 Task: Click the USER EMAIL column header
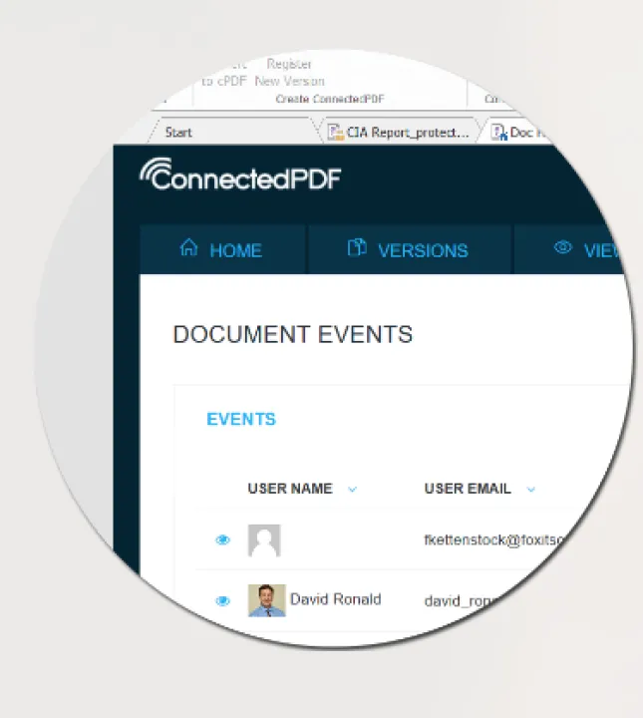point(468,489)
